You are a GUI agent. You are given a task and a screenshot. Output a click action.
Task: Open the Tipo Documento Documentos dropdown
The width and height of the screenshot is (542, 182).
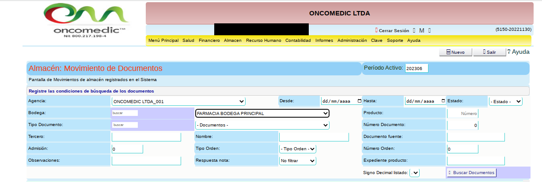pyautogui.click(x=262, y=125)
